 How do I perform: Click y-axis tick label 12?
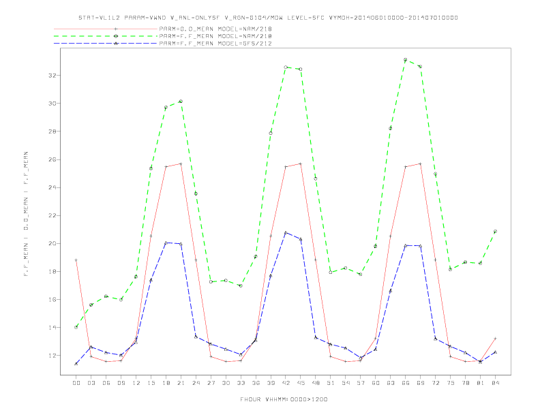tap(52, 356)
